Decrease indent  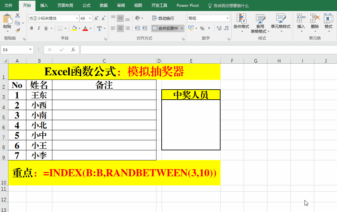pos(138,28)
